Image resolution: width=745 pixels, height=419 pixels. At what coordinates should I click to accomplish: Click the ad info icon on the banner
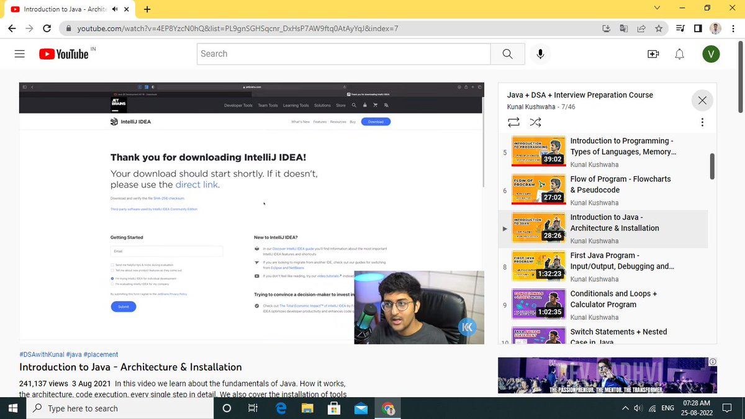pos(713,362)
